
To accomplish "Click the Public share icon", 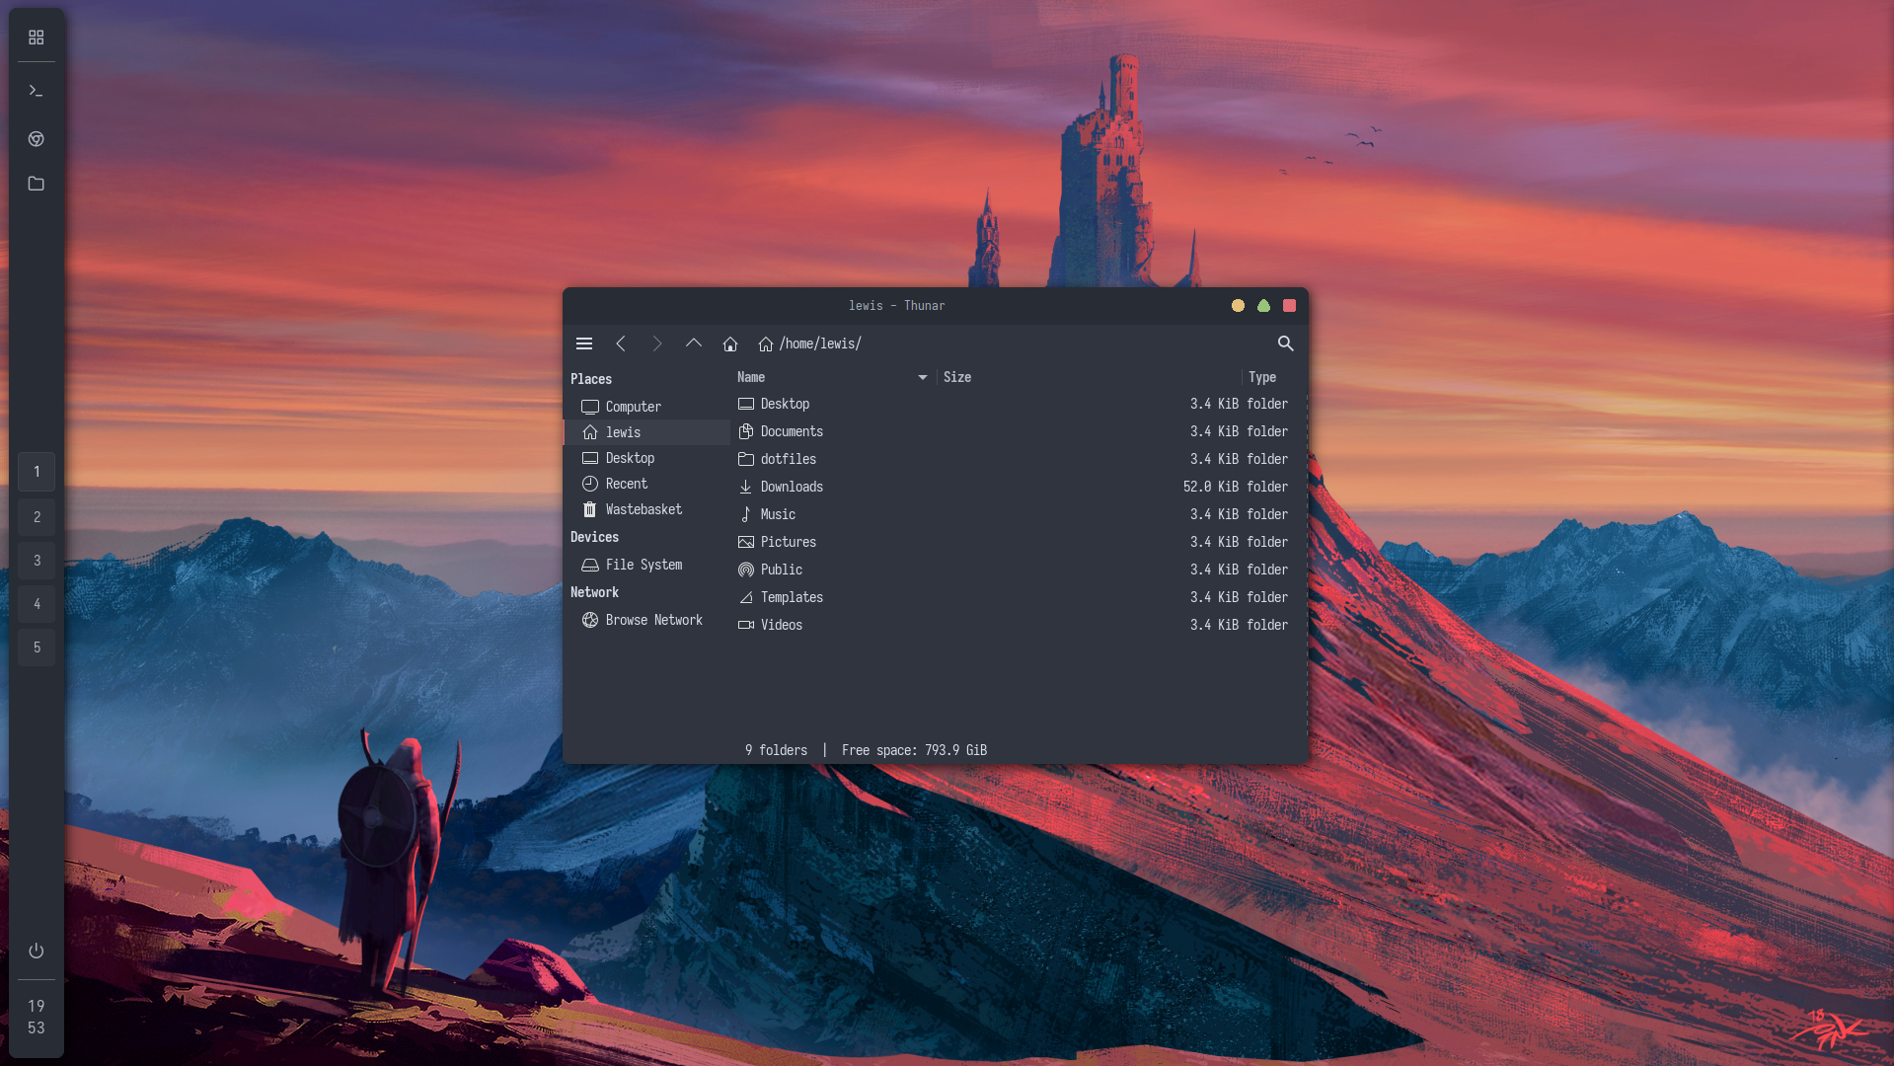I will 746,570.
